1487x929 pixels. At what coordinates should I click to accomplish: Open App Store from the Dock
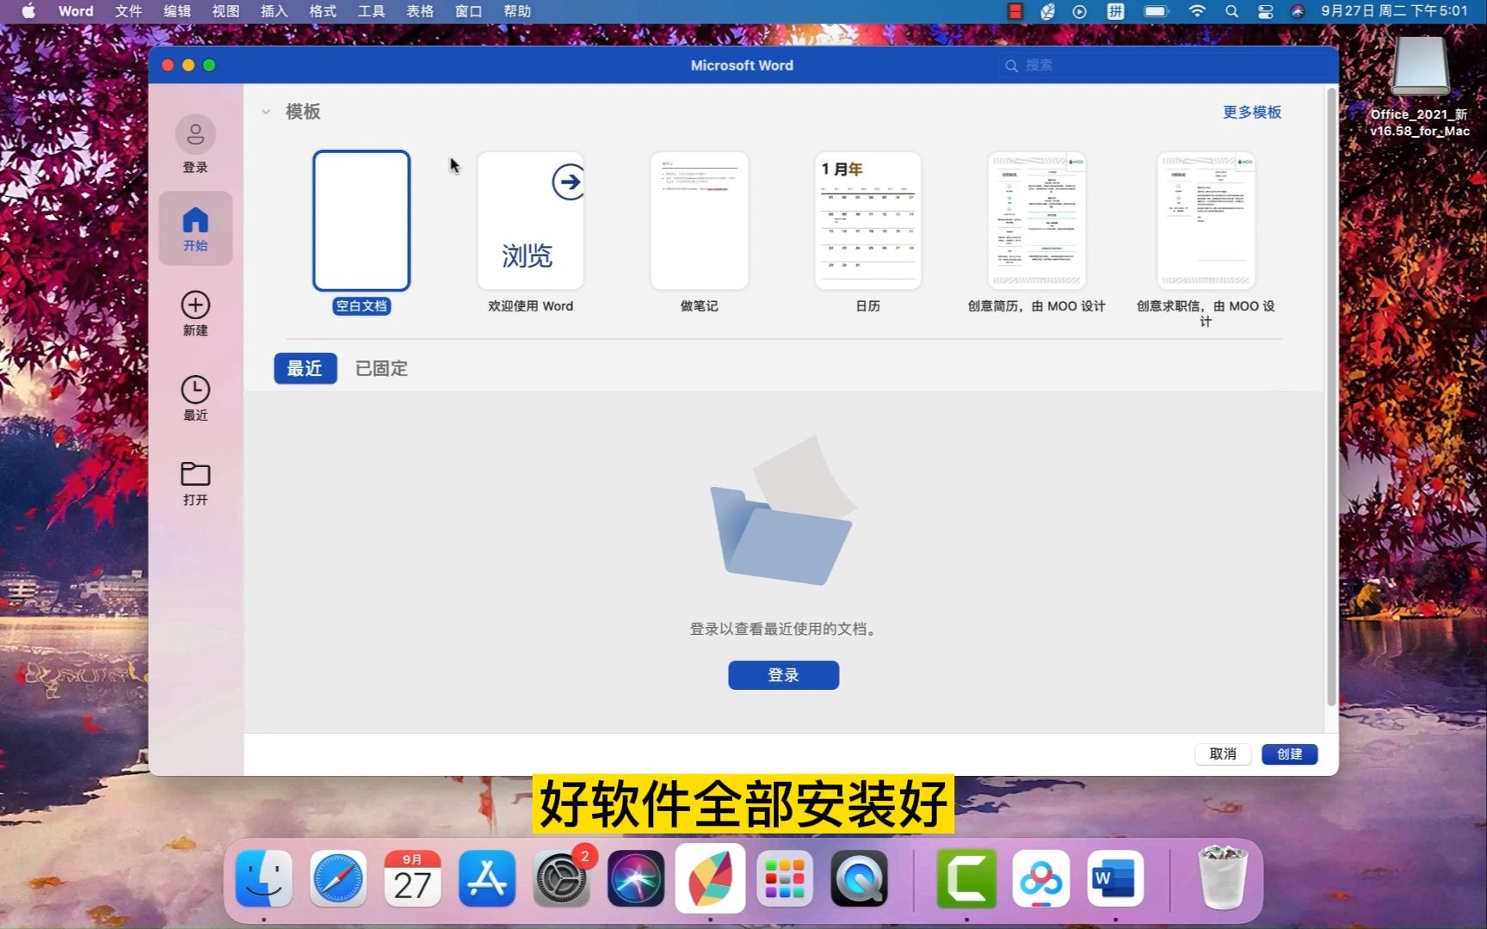487,879
